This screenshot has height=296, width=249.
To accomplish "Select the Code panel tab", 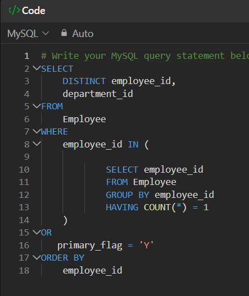I will [x=27, y=11].
